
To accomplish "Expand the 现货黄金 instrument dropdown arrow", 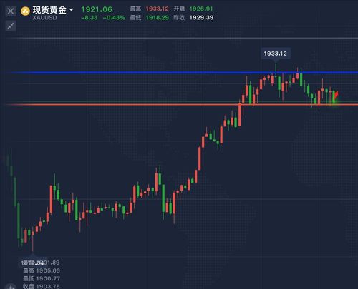I will point(71,10).
